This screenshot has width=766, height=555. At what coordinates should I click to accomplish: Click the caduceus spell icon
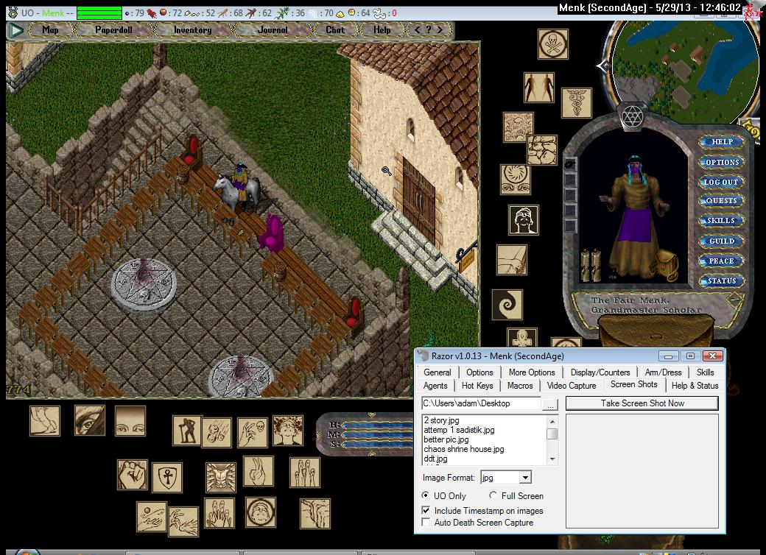click(x=576, y=103)
